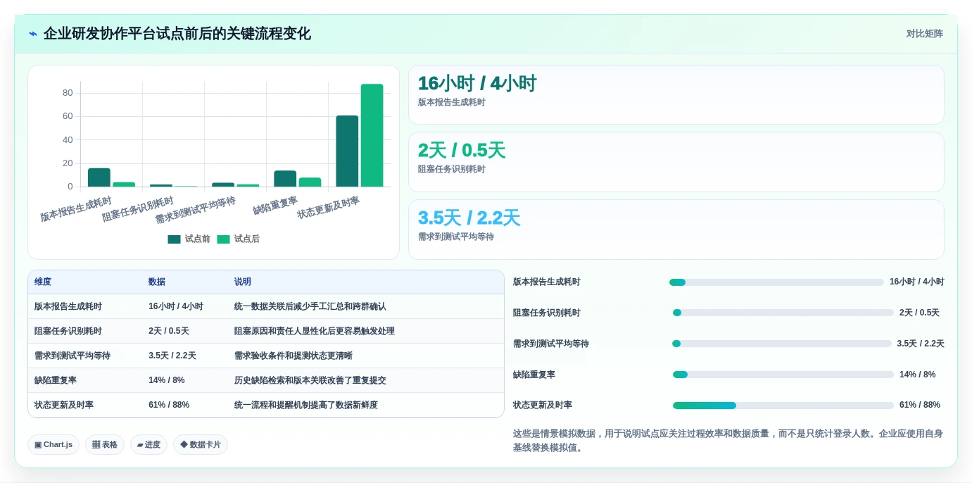The image size is (972, 483).
Task: Click the 试点后 bar for 缺陷重复率
Action: pos(310,182)
